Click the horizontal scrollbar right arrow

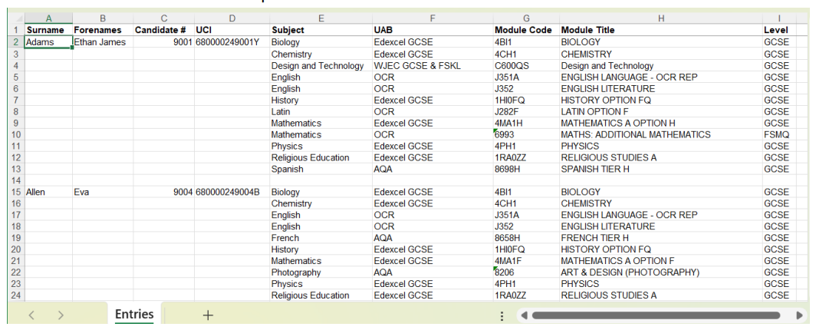pos(800,315)
